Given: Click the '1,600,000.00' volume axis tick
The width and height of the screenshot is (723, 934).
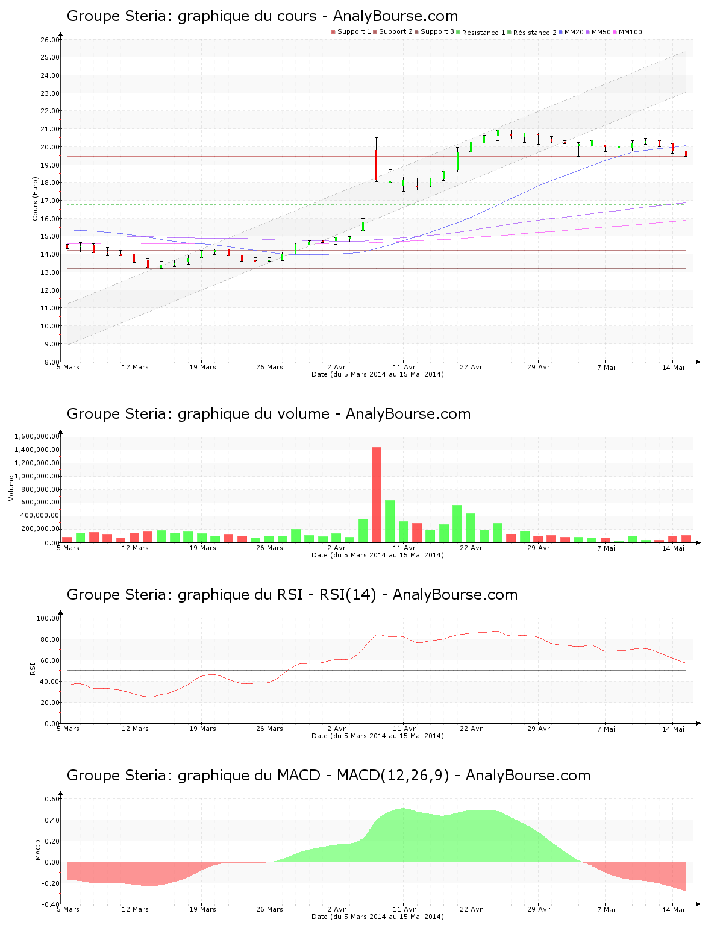Looking at the screenshot, I should (36, 436).
